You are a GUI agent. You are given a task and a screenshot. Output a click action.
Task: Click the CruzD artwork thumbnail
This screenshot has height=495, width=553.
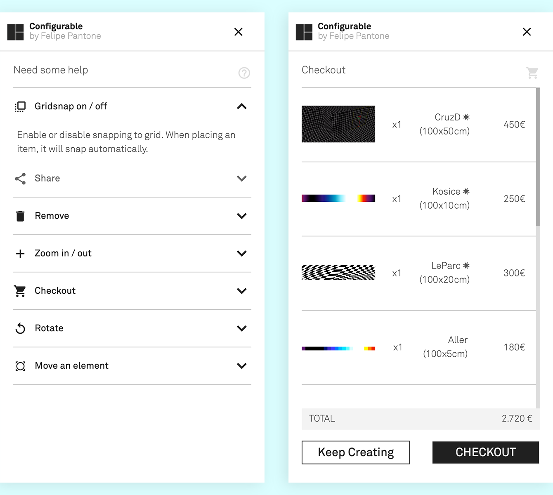[338, 124]
